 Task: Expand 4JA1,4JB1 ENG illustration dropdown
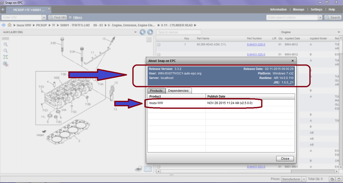point(136,32)
